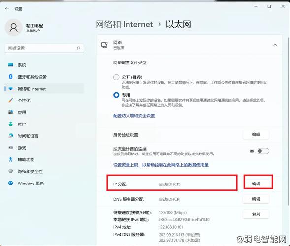Select the 公开 (推荐) radio button
The height and width of the screenshot is (246, 290).
coord(116,77)
